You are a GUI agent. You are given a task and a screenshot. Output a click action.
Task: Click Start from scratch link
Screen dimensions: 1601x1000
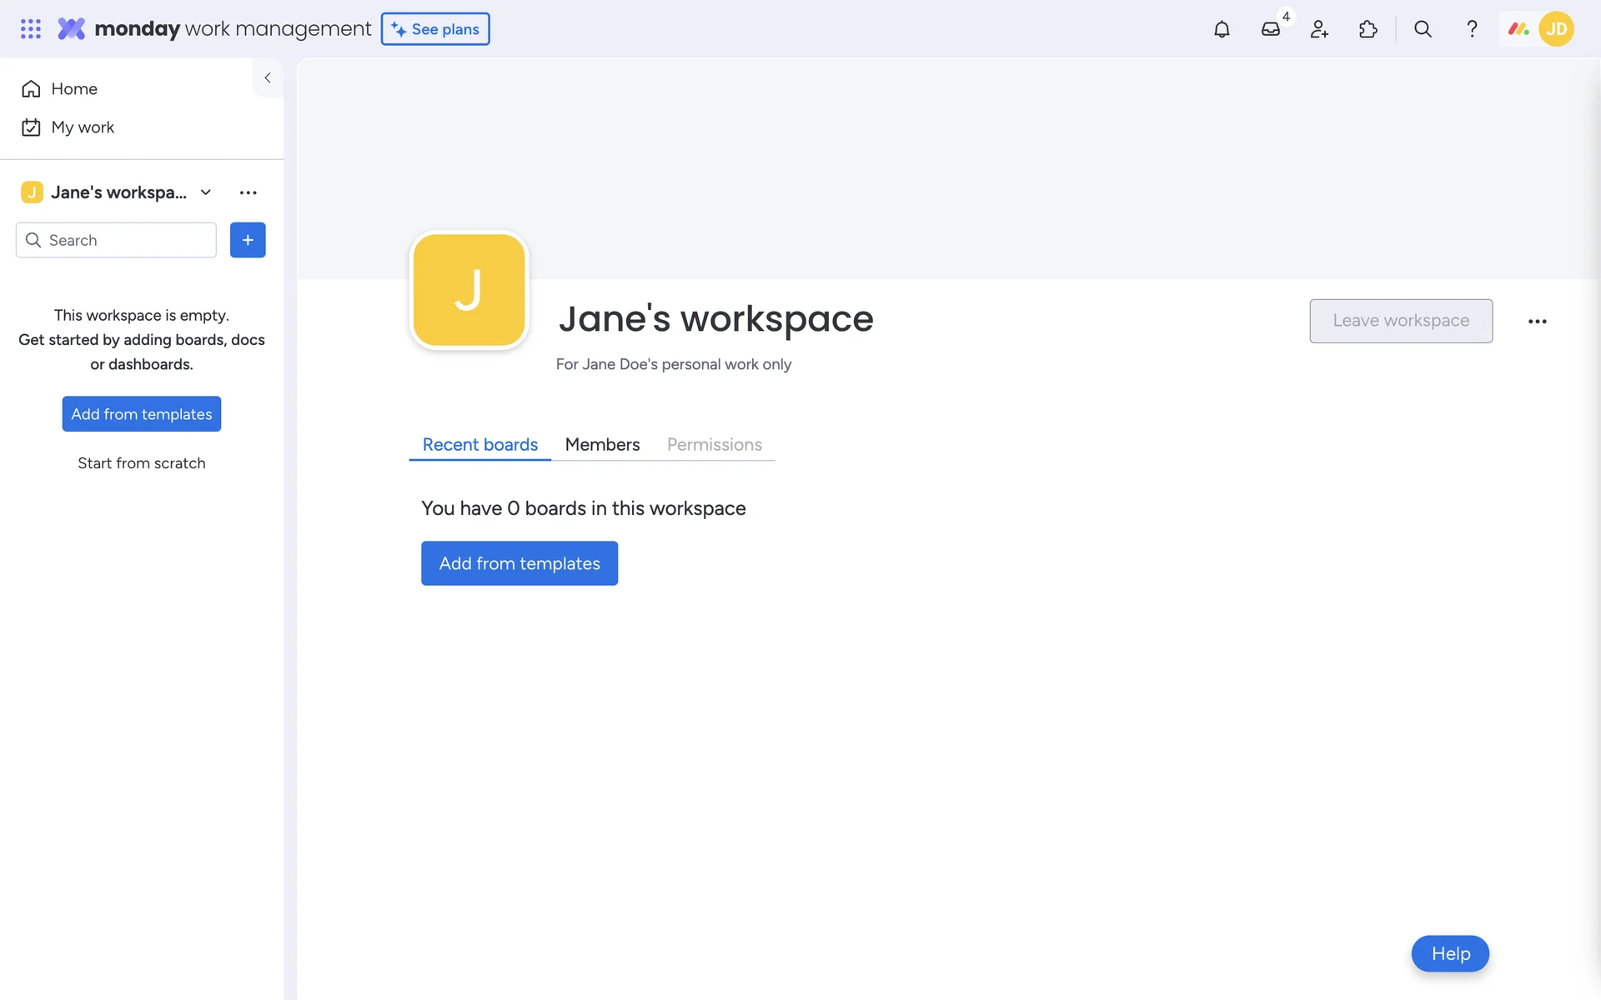pyautogui.click(x=141, y=463)
